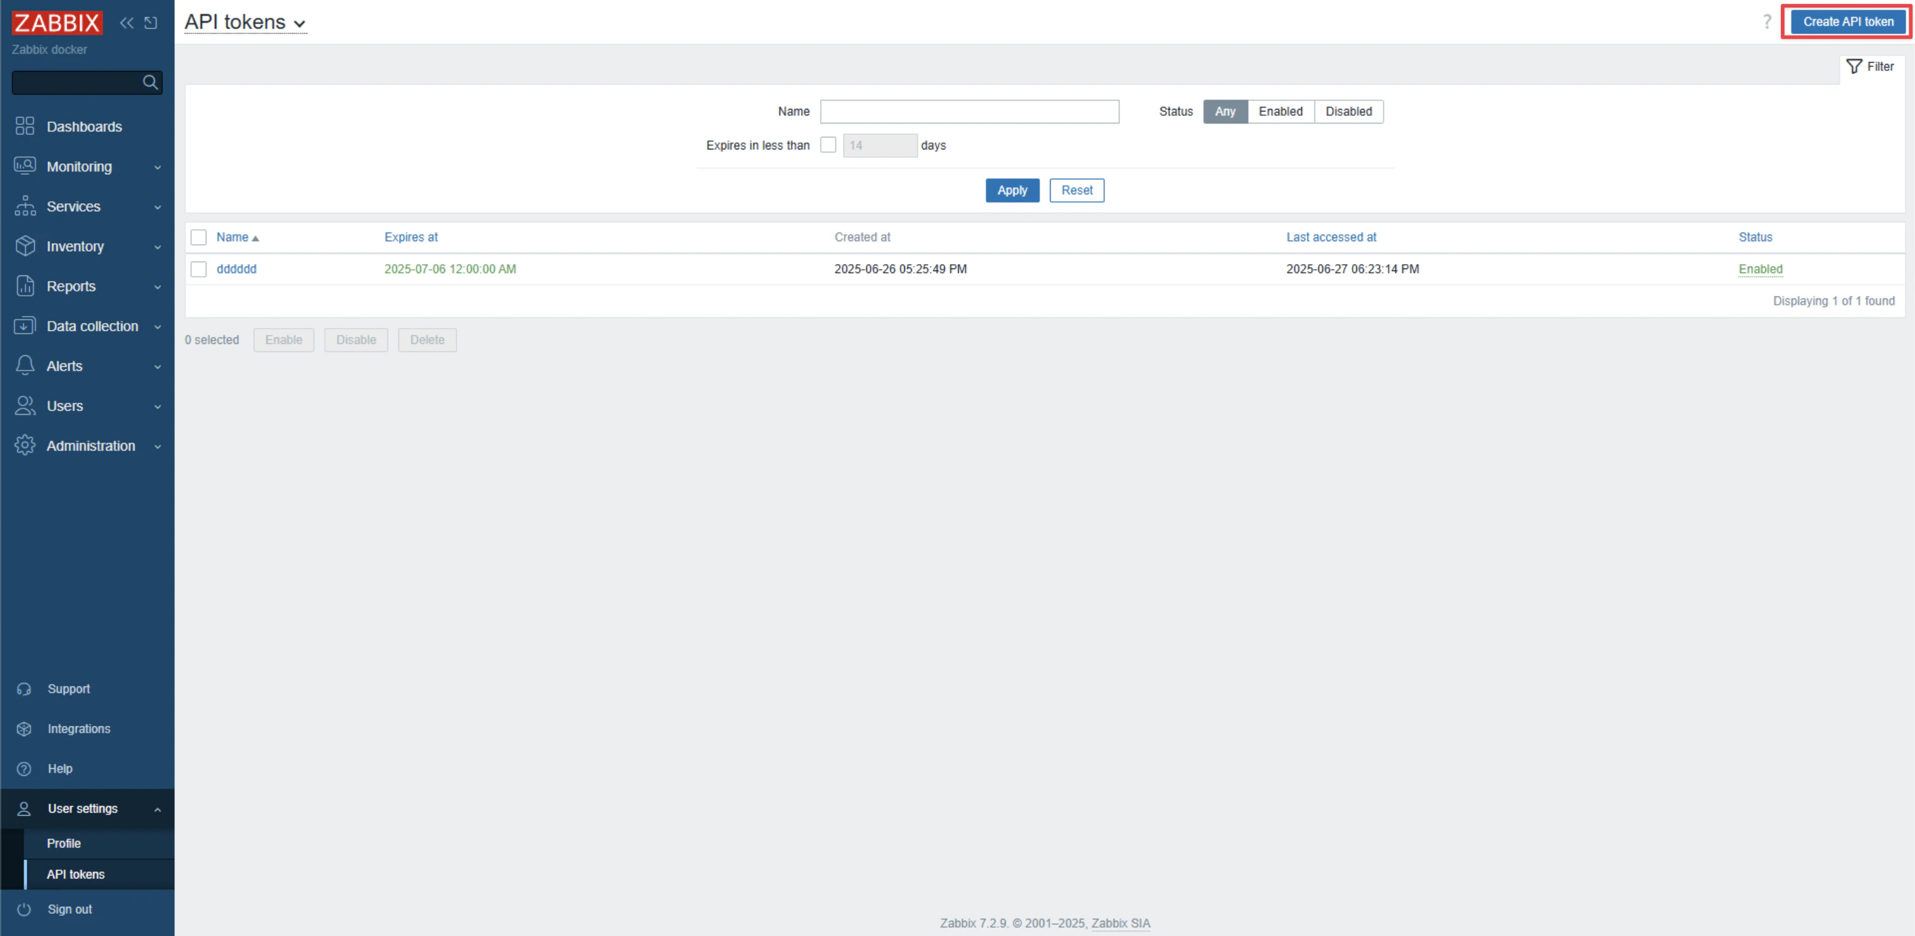Image resolution: width=1915 pixels, height=936 pixels.
Task: Click the Users people icon
Action: (x=25, y=406)
